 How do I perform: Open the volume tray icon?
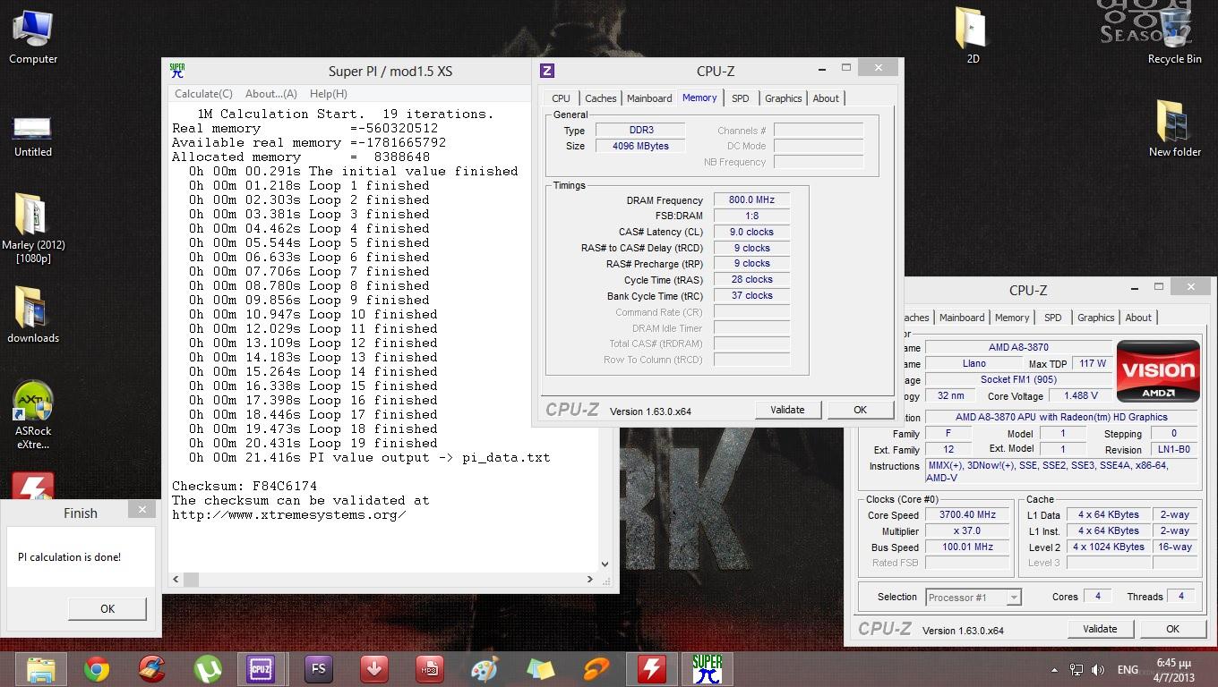(x=1099, y=669)
